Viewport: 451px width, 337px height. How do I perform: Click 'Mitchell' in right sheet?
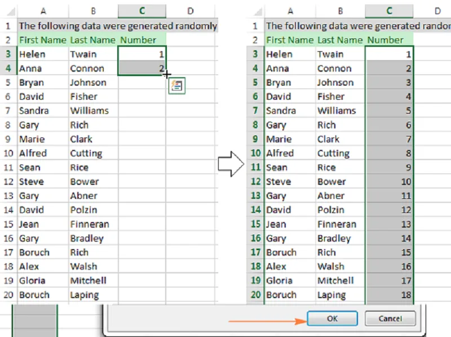point(335,280)
